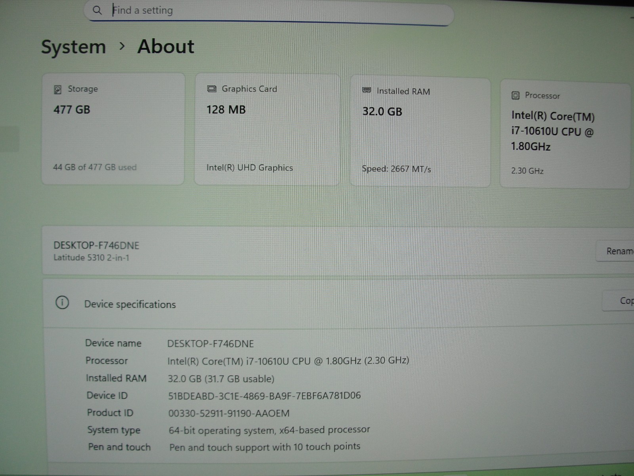The height and width of the screenshot is (476, 634).
Task: Select 32.0 GB (31.7 GB usable) value
Action: pos(221,379)
